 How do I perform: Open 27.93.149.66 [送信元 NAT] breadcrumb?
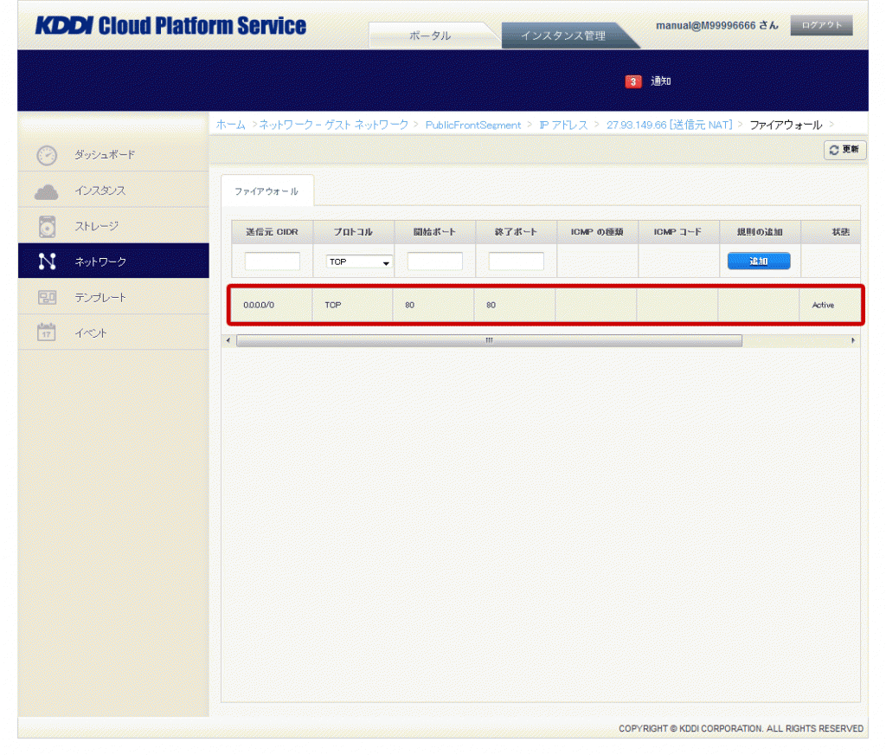[670, 125]
